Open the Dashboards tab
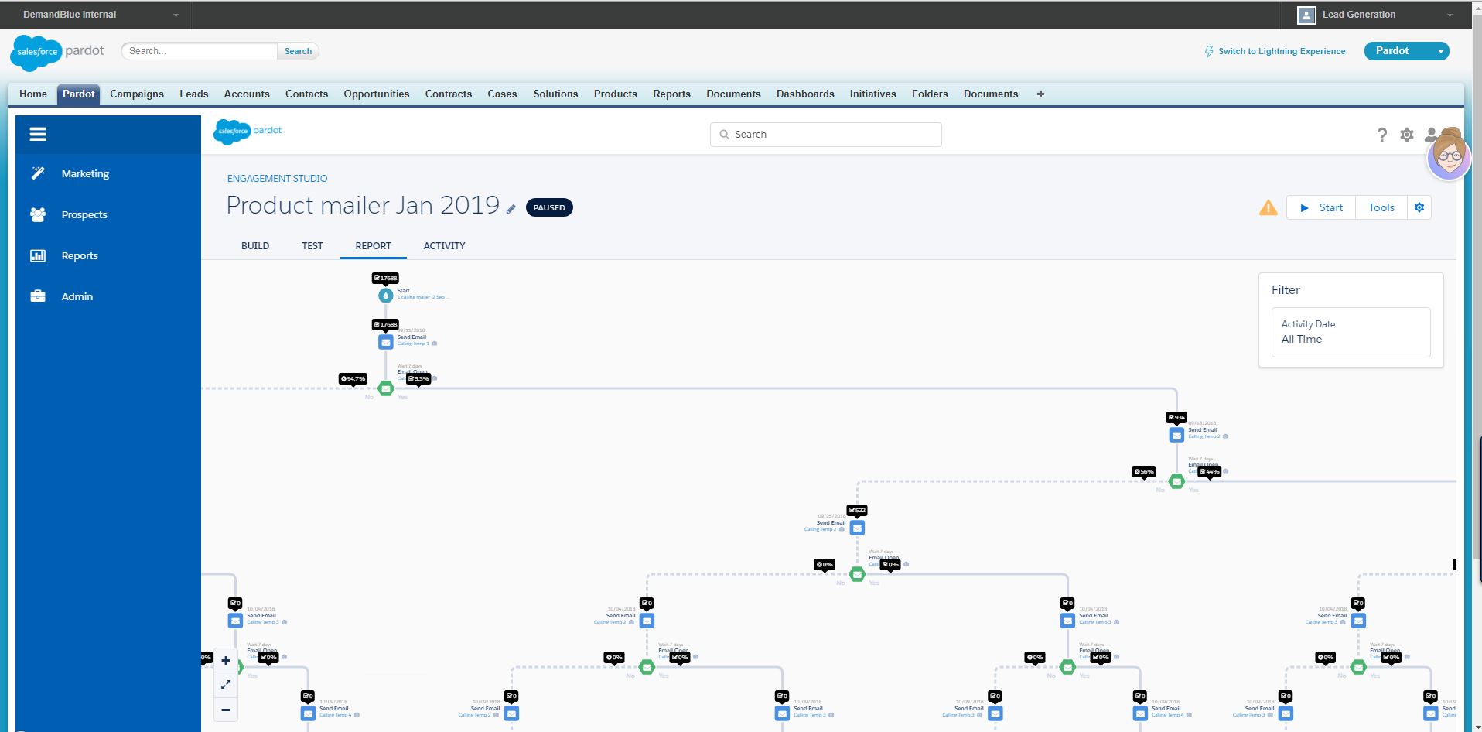 [805, 94]
